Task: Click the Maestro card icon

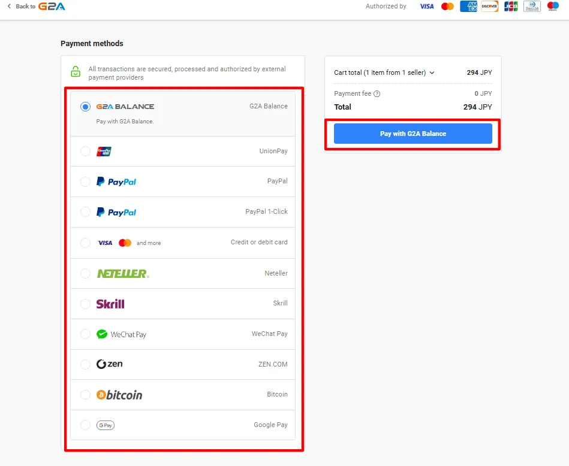Action: (553, 6)
